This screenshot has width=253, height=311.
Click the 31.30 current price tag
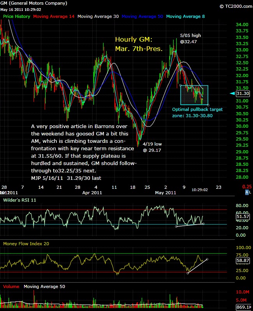243,93
